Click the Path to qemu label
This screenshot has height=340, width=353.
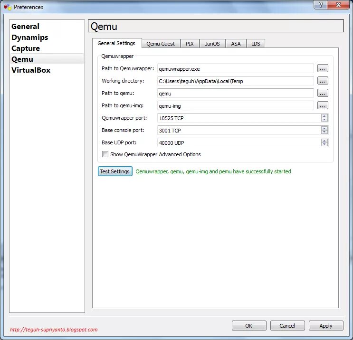click(118, 93)
